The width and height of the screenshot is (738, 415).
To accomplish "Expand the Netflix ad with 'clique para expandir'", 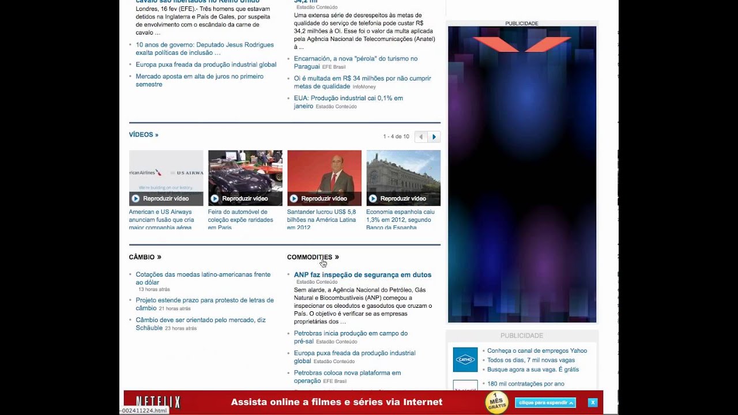I will (545, 402).
